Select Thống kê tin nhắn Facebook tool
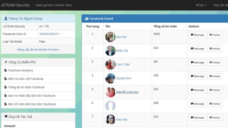The height and width of the screenshot is (128, 228). pyautogui.click(x=26, y=87)
